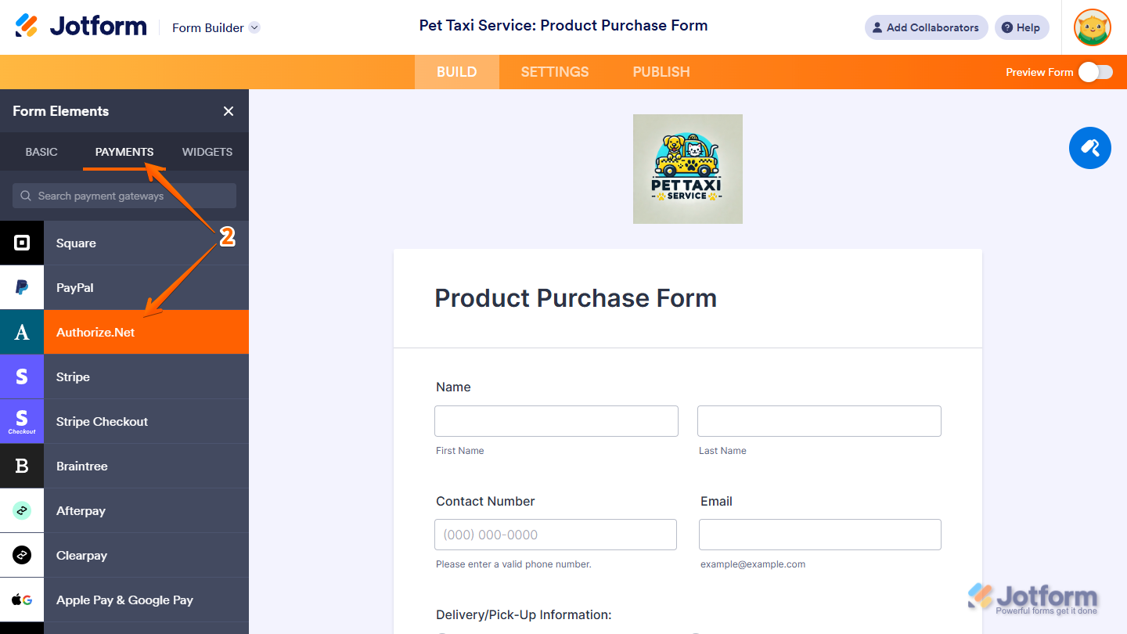The width and height of the screenshot is (1127, 634).
Task: Click the Apple Pay & Google Pay icon
Action: (22, 600)
